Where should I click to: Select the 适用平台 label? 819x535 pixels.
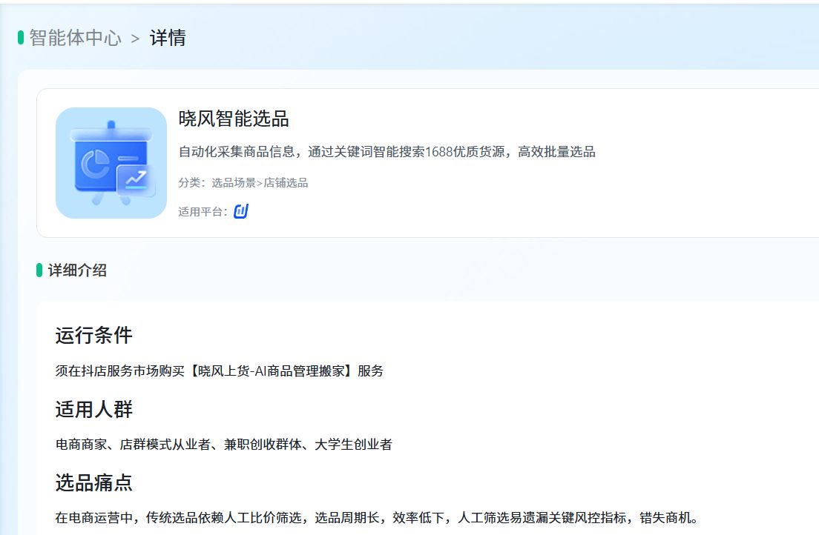(203, 211)
